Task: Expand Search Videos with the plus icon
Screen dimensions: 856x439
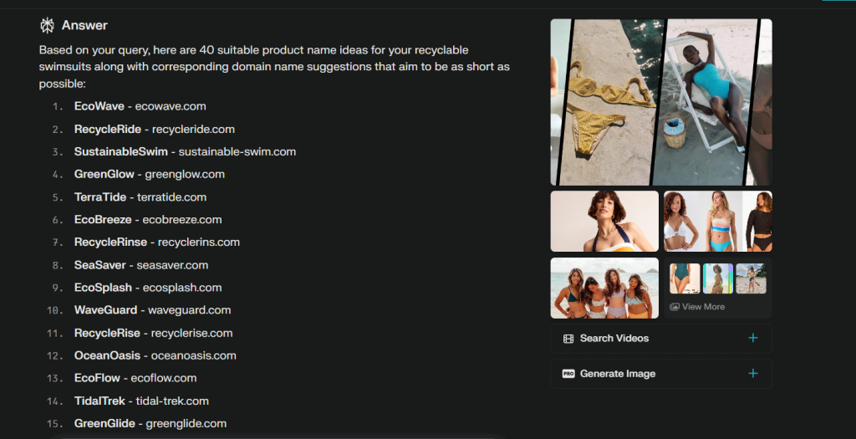Action: [753, 338]
